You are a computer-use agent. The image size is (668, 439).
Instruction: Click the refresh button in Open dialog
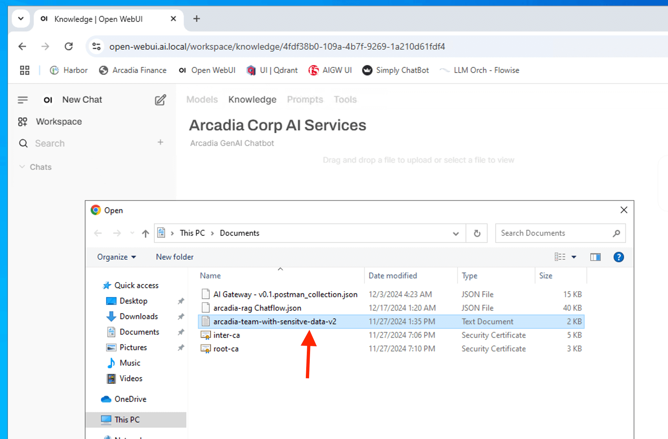pyautogui.click(x=477, y=233)
